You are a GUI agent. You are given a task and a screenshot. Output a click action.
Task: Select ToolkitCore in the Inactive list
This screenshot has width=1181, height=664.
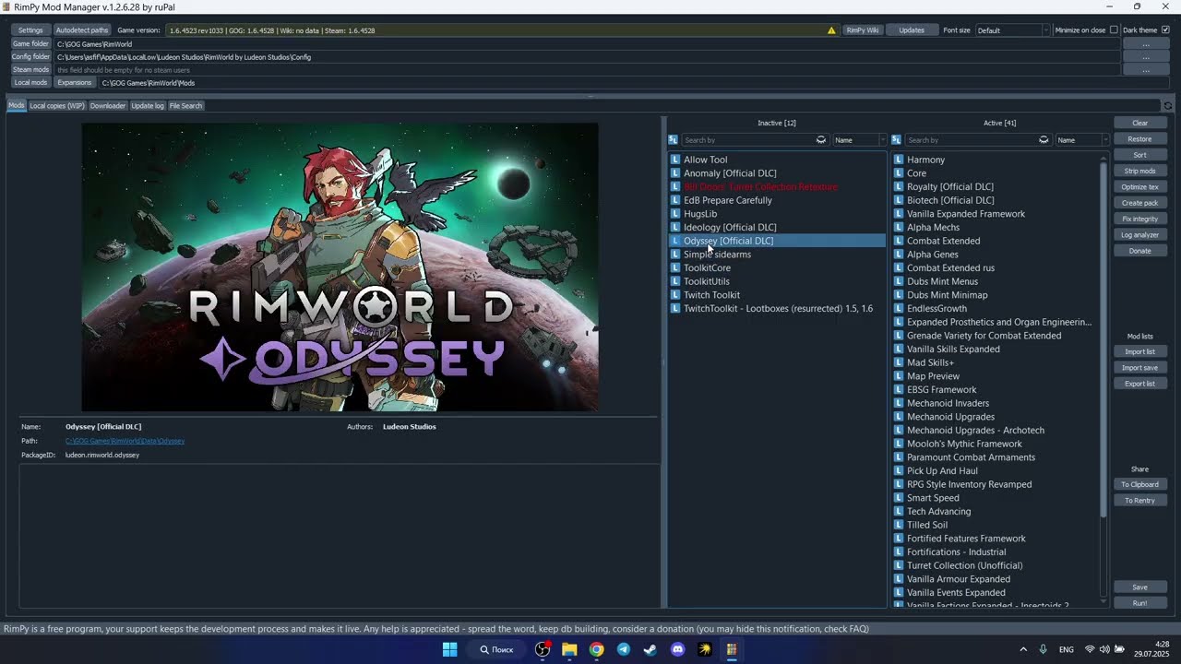click(x=707, y=268)
